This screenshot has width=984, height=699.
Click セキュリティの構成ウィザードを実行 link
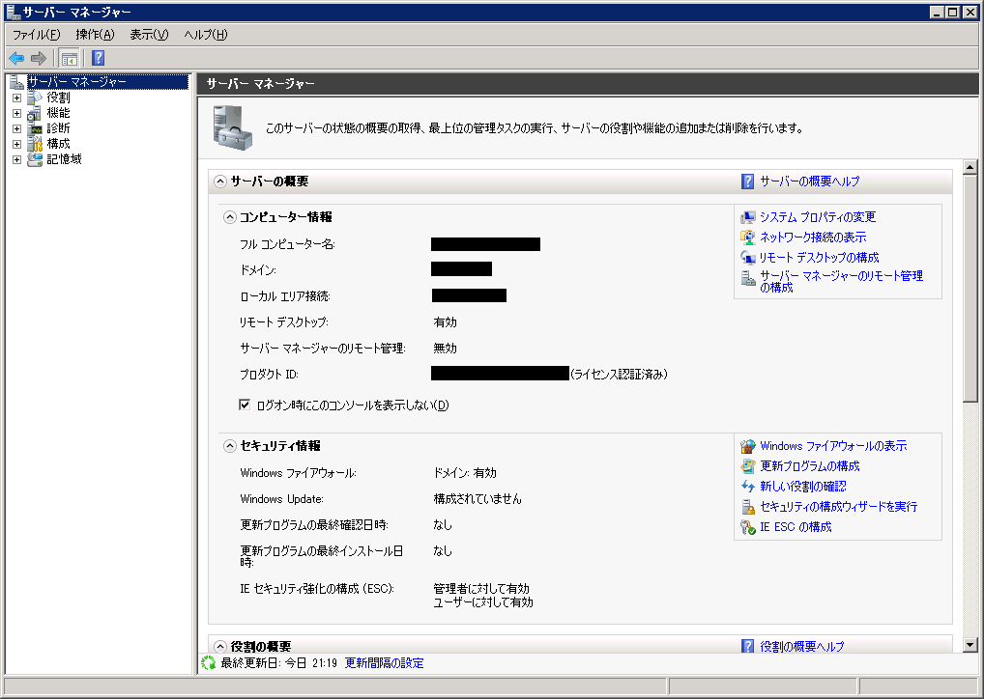click(x=838, y=506)
